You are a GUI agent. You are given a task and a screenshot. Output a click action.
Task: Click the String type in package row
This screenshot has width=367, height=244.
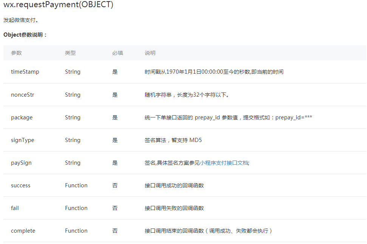pos(73,117)
